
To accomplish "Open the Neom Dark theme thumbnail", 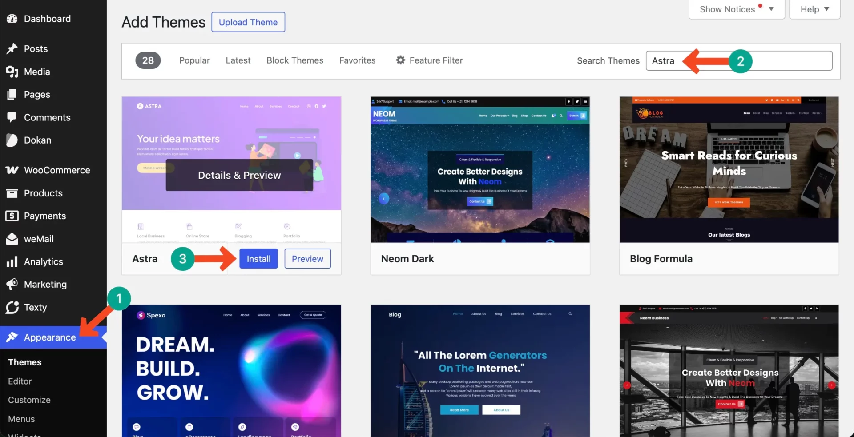I will pyautogui.click(x=480, y=169).
